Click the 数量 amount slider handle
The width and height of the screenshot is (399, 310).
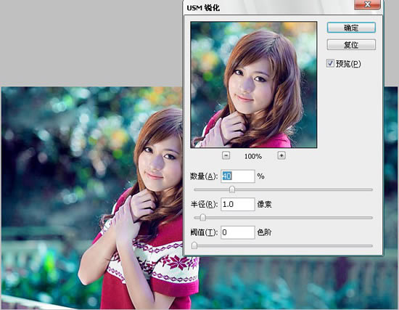tap(232, 189)
